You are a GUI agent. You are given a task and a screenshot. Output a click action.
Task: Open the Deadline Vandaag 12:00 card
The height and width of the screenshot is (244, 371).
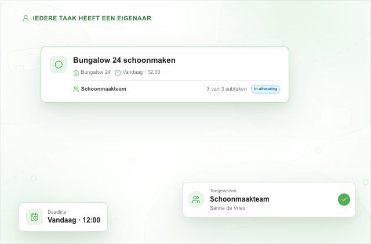tap(63, 217)
